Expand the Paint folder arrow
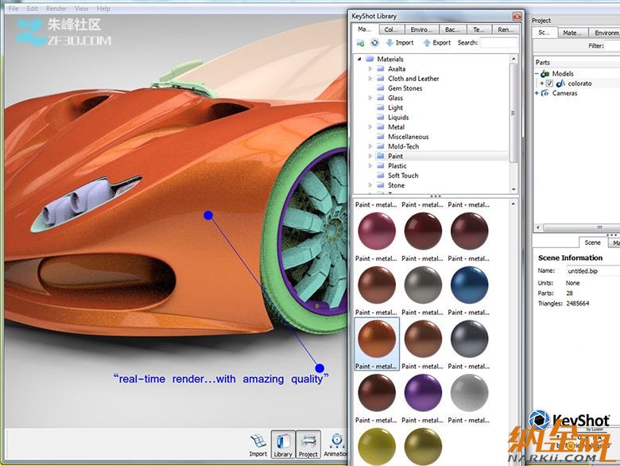Image resolution: width=620 pixels, height=466 pixels. pyautogui.click(x=370, y=156)
